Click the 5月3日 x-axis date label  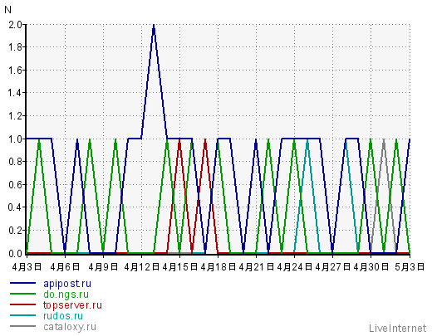pyautogui.click(x=410, y=267)
